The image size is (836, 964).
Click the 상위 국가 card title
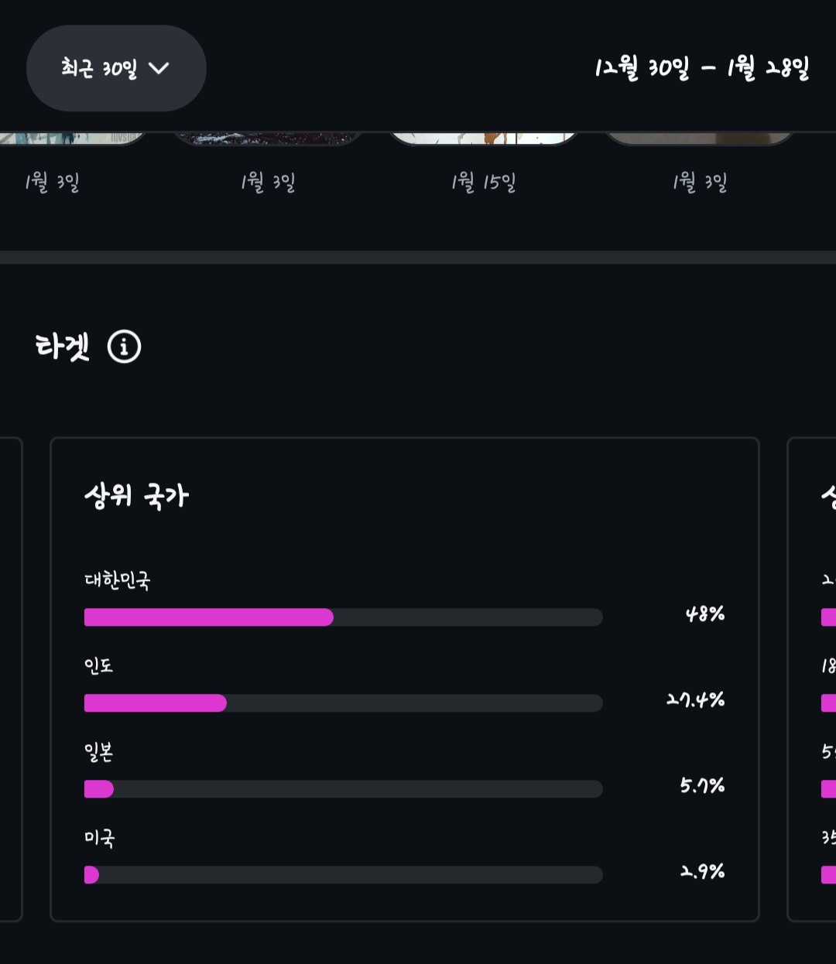[136, 496]
